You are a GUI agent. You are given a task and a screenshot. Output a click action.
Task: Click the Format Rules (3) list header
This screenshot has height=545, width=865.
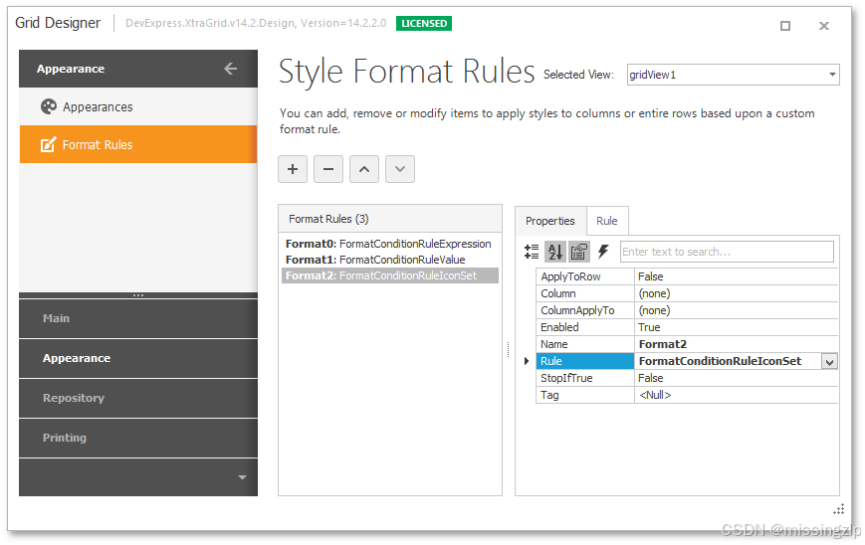[390, 219]
